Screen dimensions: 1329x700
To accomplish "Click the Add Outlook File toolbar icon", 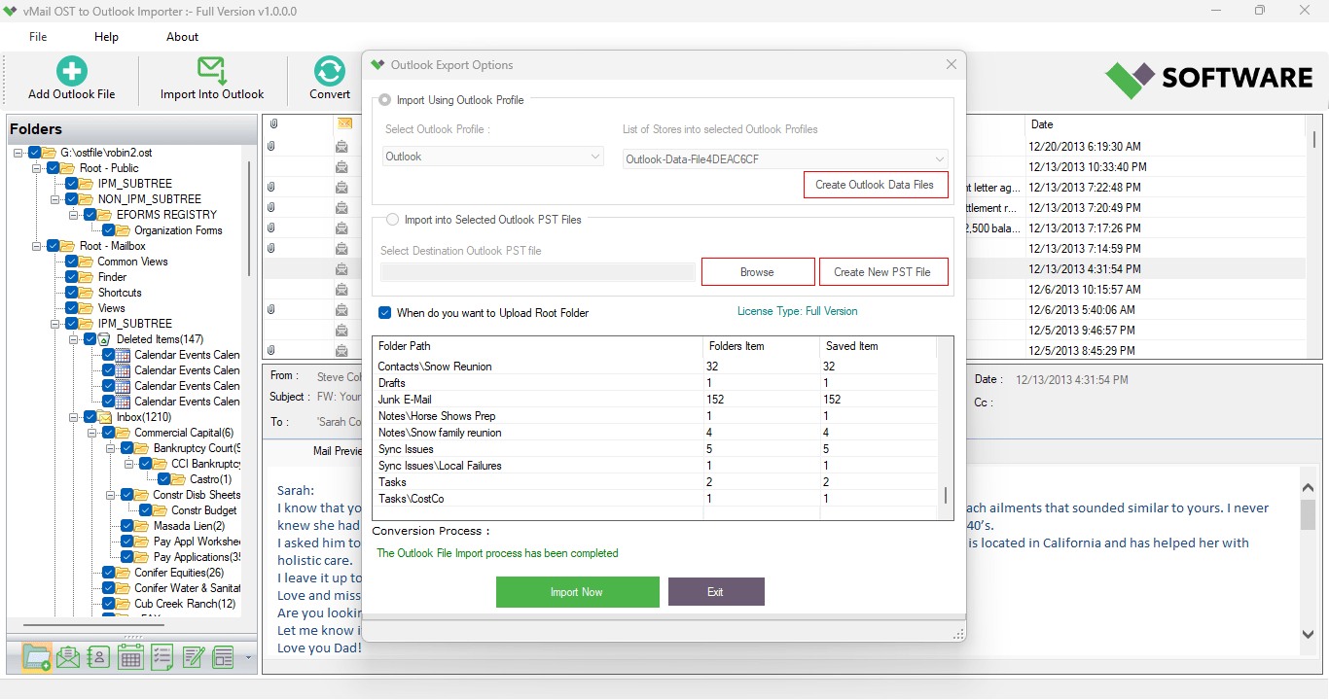I will click(71, 71).
